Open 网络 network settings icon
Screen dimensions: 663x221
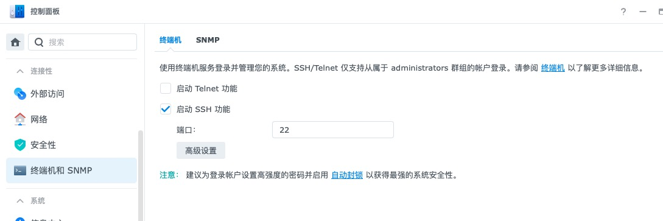(20, 119)
